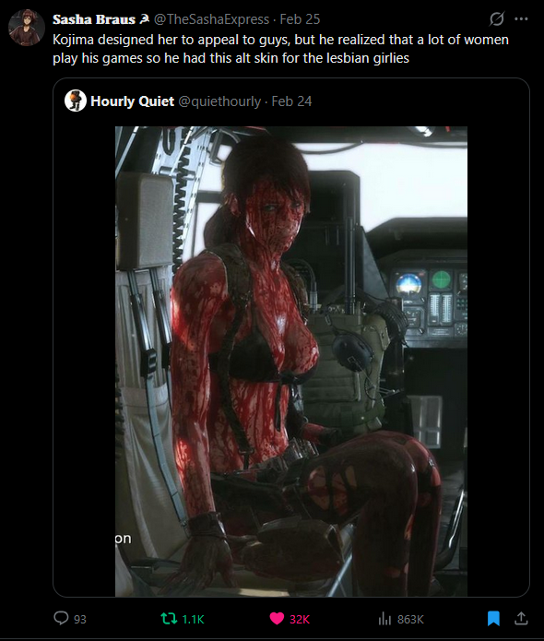Open the tweet text about Kojima
544x641 pixels.
click(281, 49)
